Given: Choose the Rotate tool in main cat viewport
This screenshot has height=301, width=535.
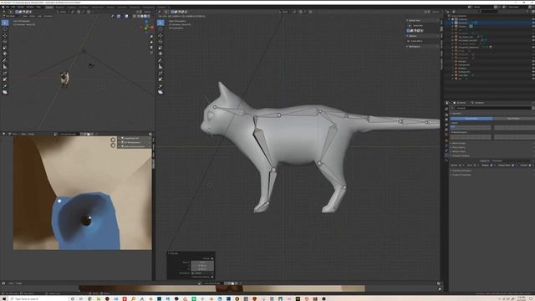Looking at the screenshot, I should (x=160, y=42).
